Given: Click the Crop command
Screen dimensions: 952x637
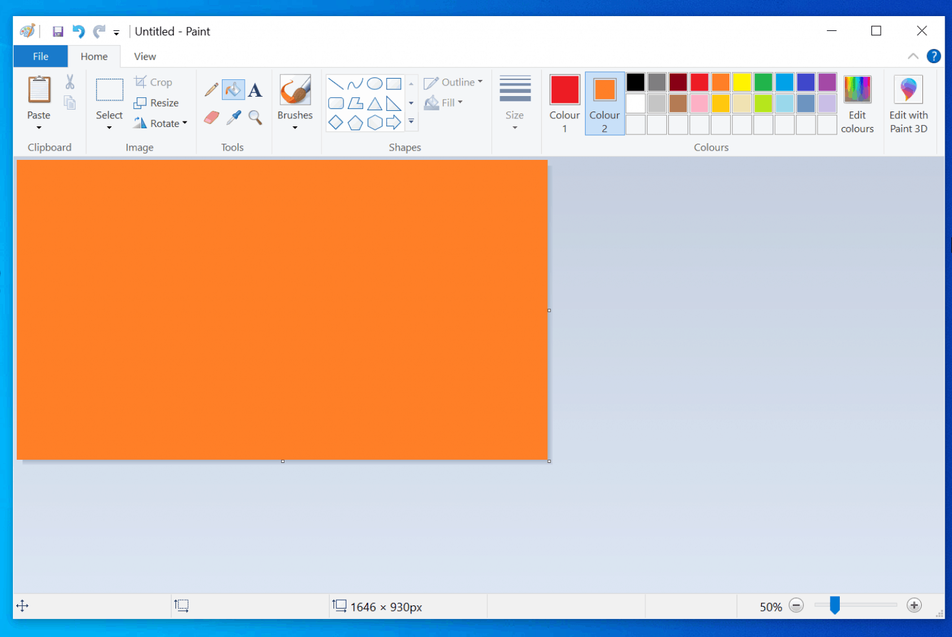Looking at the screenshot, I should (x=153, y=81).
